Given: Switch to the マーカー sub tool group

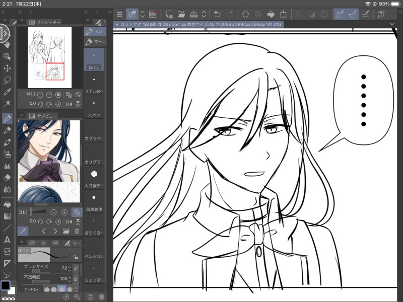Looking at the screenshot, I should 95,42.
